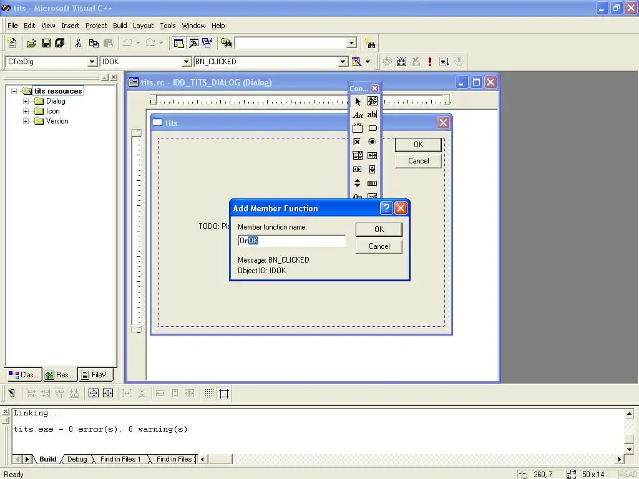Click Cancel in Add Member Function dialog

(379, 246)
